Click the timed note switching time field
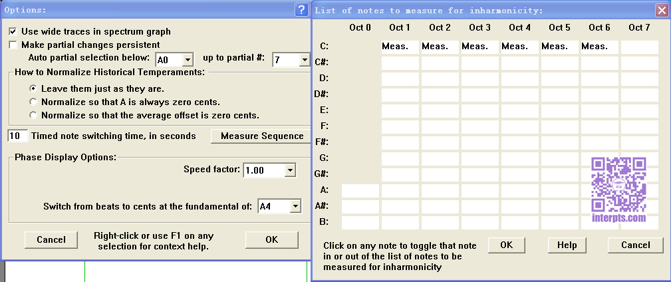Screen dimensions: 671x282 (18, 136)
